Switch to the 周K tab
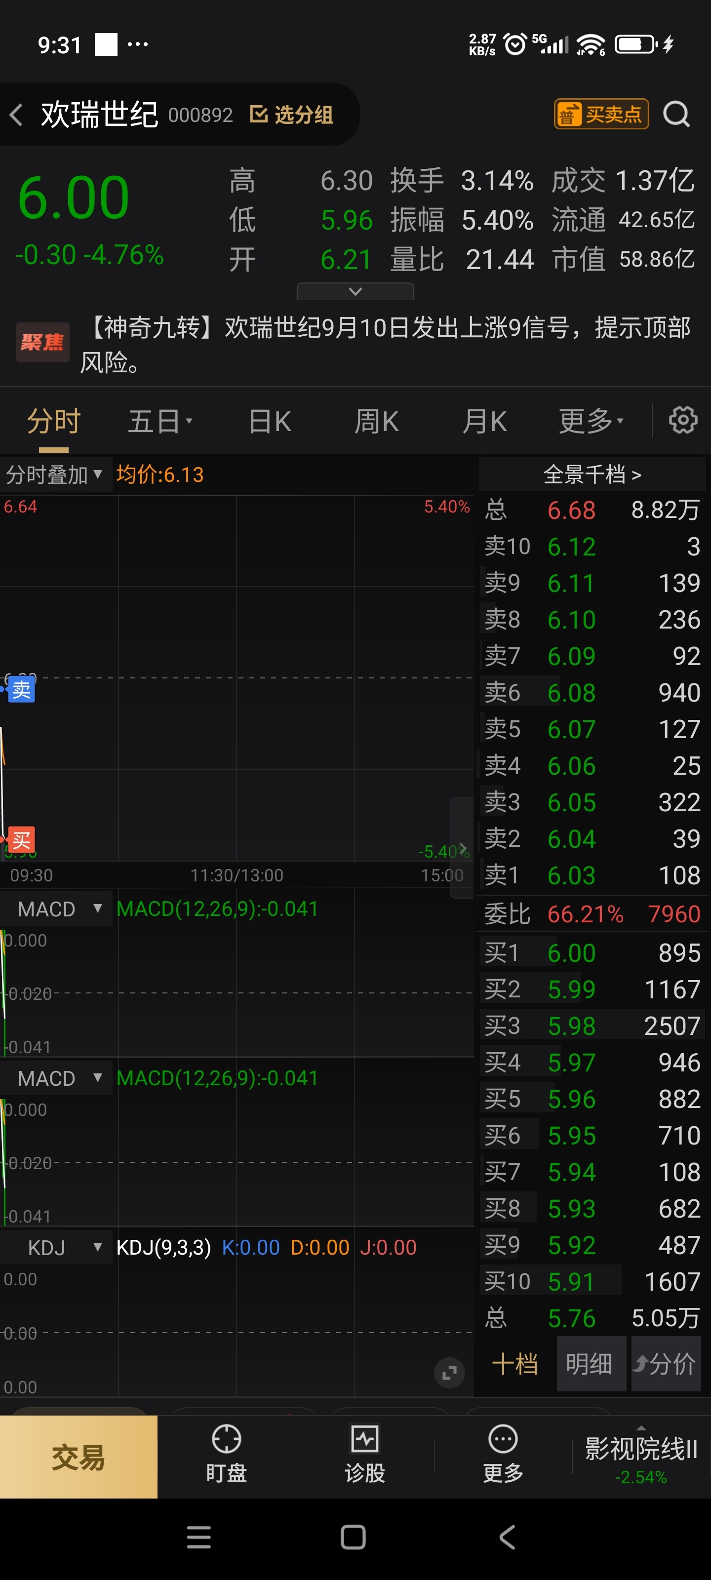The image size is (711, 1580). pyautogui.click(x=377, y=421)
